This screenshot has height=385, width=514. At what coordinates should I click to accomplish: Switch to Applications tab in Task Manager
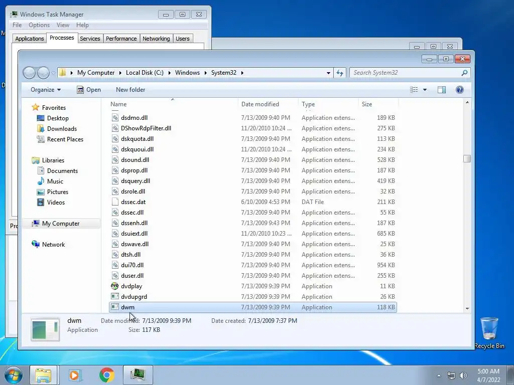pyautogui.click(x=30, y=39)
